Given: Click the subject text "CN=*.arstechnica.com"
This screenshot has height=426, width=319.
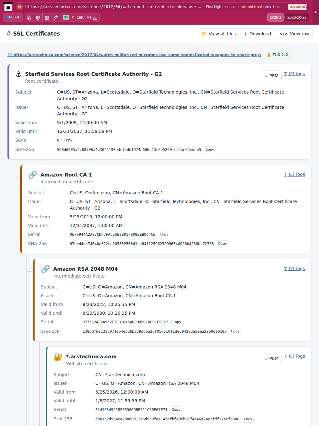Looking at the screenshot, I should coord(120,375).
